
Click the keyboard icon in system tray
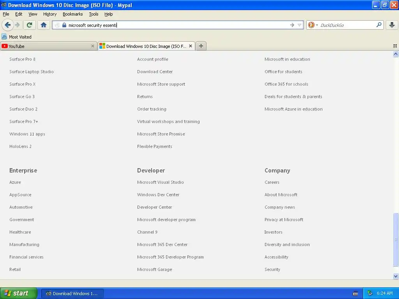pos(355,294)
